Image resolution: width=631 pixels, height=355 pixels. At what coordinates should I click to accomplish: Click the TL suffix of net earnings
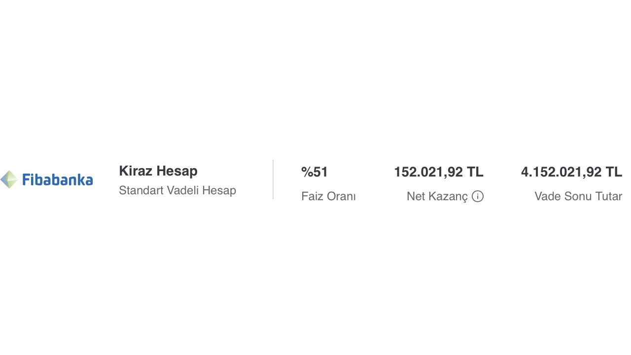475,172
